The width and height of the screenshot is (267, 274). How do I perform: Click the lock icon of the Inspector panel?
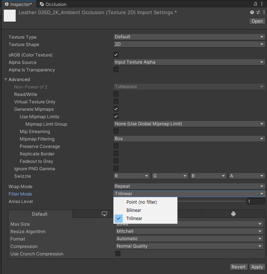click(255, 4)
